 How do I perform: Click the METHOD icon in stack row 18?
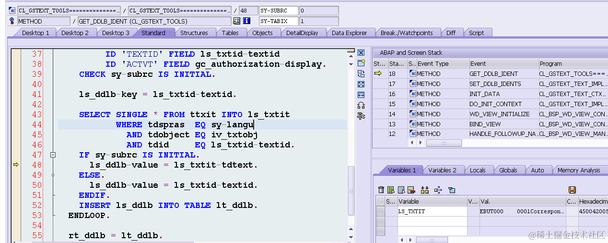point(413,73)
